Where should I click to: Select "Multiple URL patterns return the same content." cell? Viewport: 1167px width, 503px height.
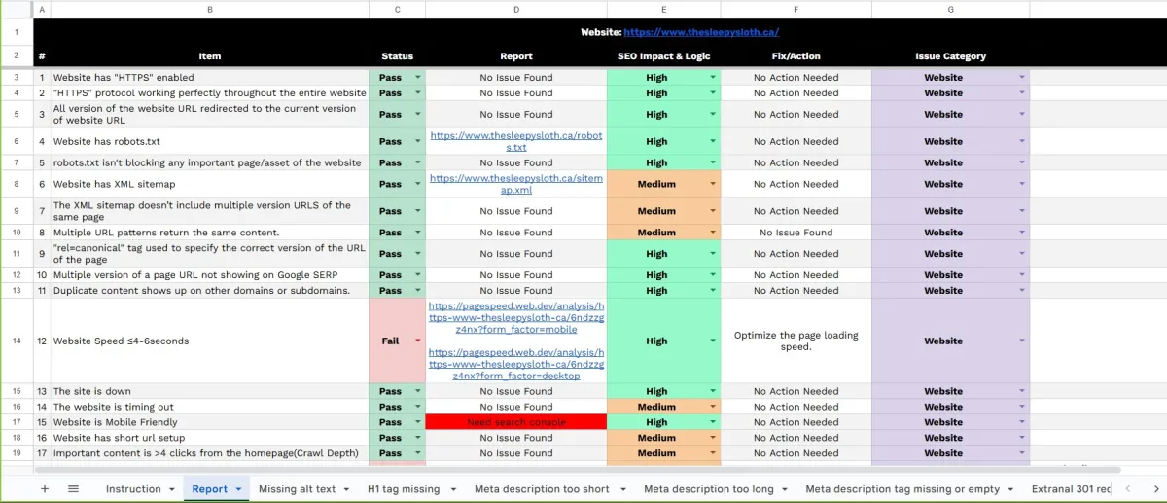click(209, 233)
